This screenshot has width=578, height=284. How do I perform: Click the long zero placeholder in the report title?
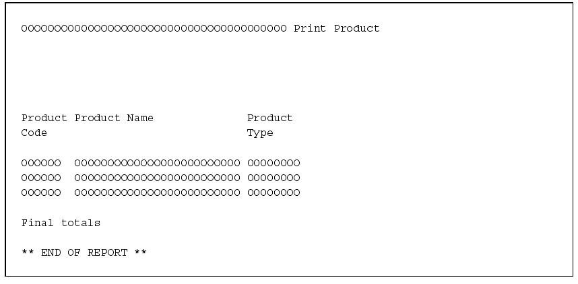[x=154, y=29]
